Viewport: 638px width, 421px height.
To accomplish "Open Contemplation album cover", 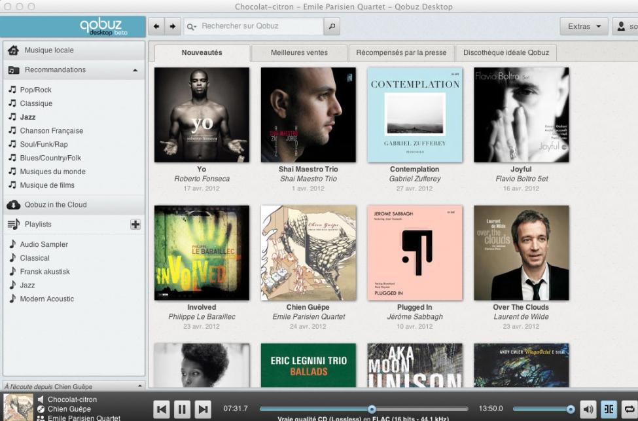I will (415, 115).
